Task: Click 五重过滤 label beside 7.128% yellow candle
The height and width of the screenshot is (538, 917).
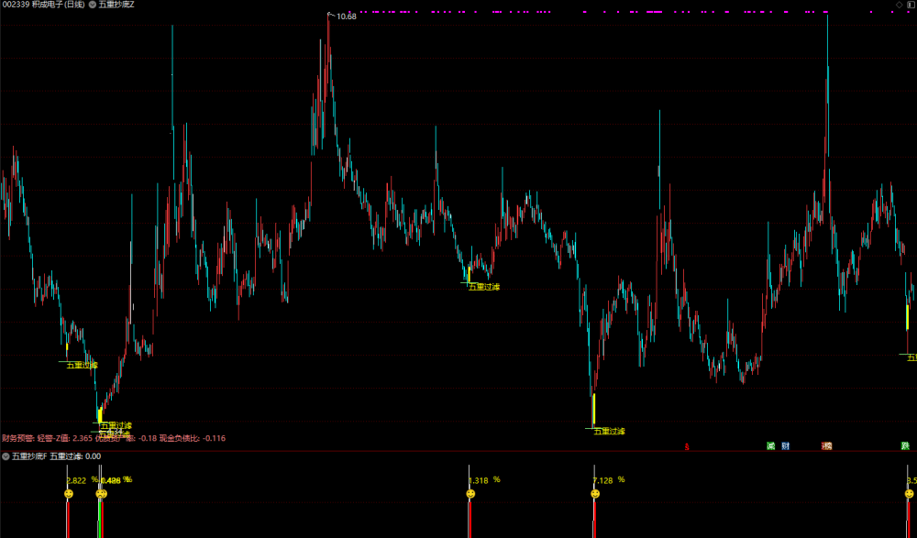Action: (610, 432)
